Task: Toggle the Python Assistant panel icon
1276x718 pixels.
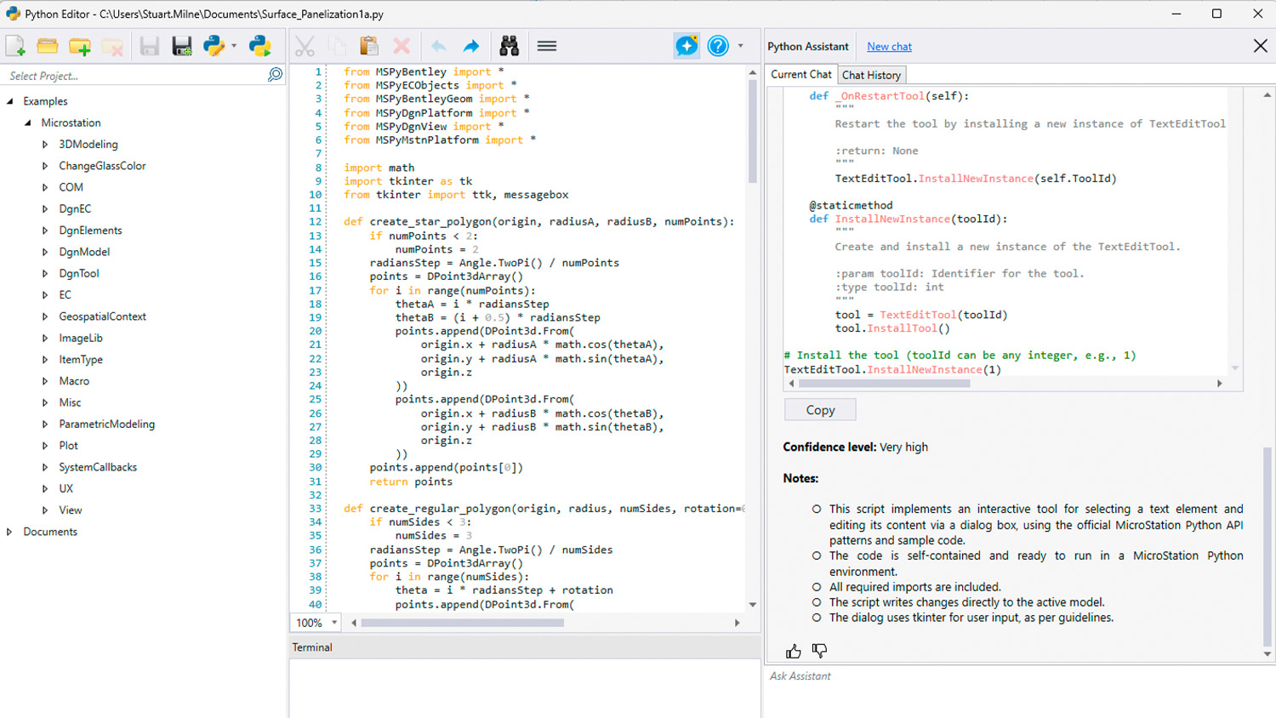Action: (x=686, y=46)
